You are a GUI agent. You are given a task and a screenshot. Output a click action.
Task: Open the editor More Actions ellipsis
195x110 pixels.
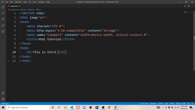coord(192,6)
